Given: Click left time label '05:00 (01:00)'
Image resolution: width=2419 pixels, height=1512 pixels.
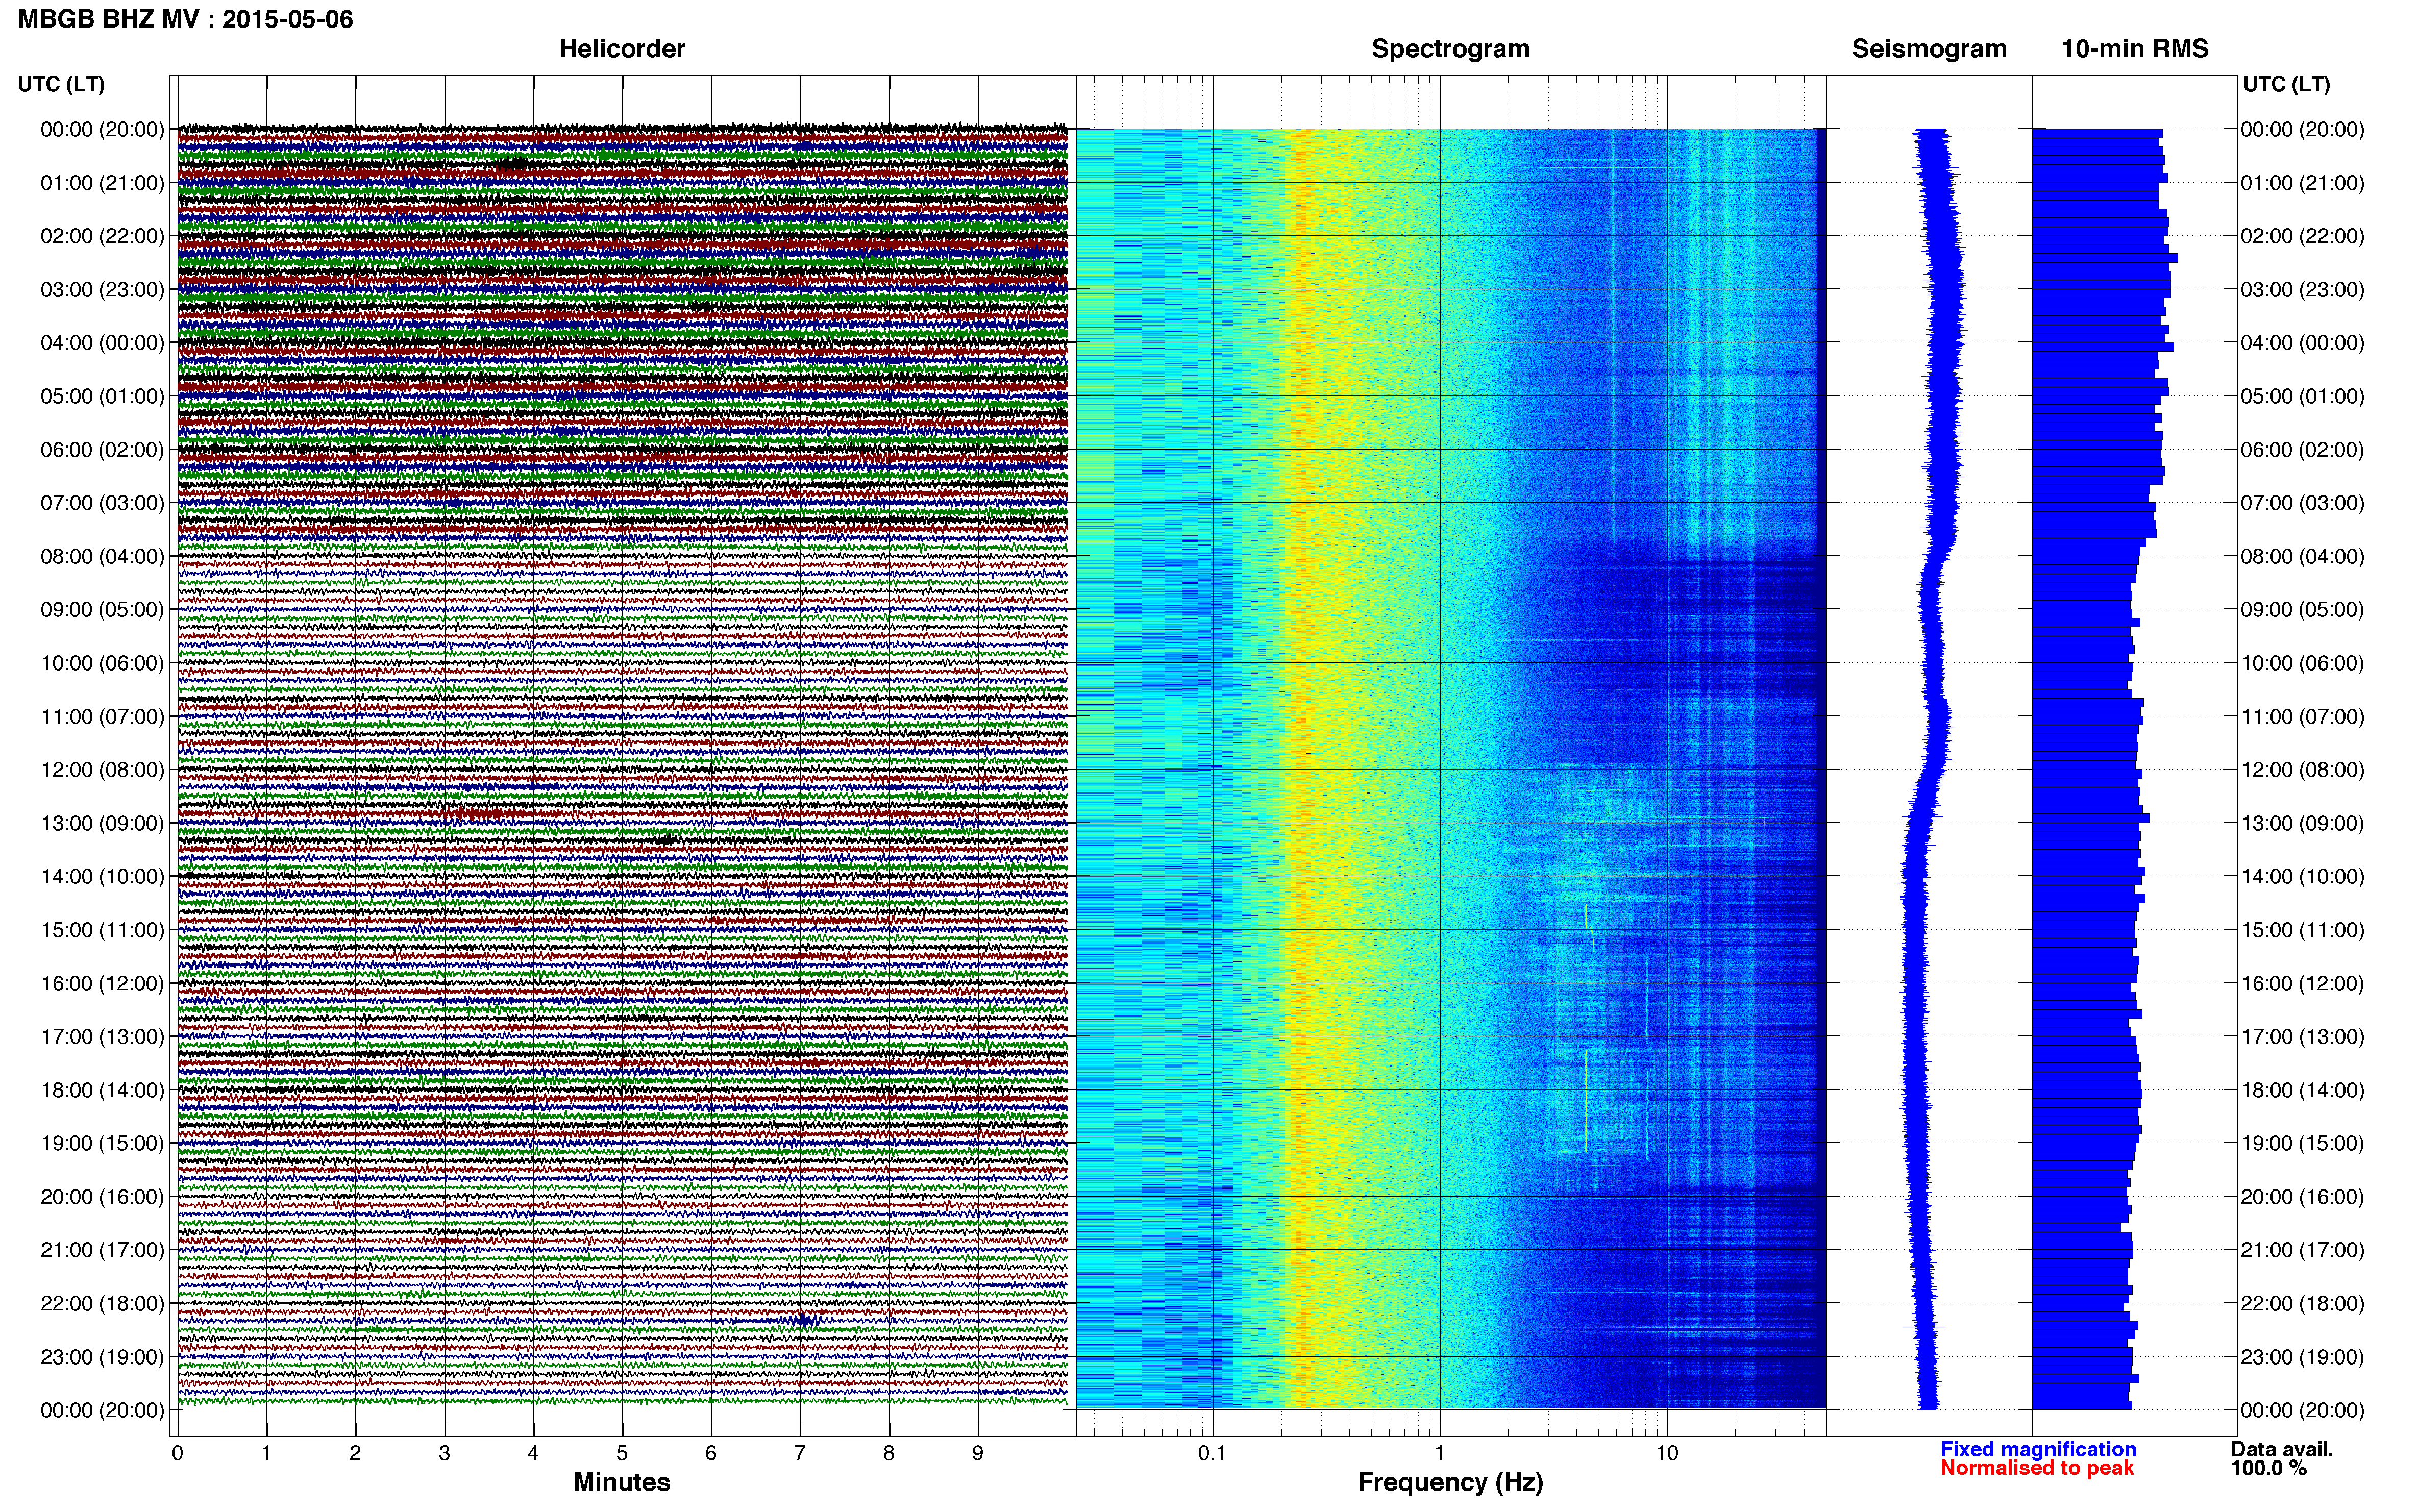Looking at the screenshot, I should [x=102, y=396].
